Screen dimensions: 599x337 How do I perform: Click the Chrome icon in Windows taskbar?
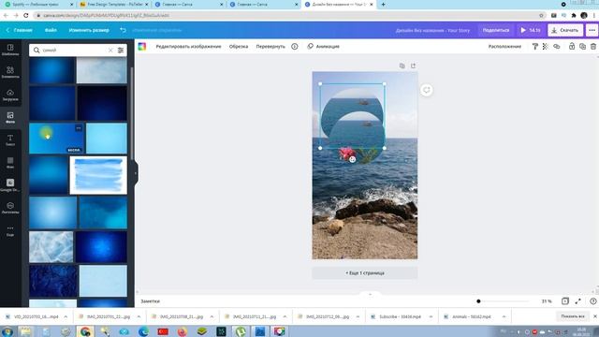[85, 331]
